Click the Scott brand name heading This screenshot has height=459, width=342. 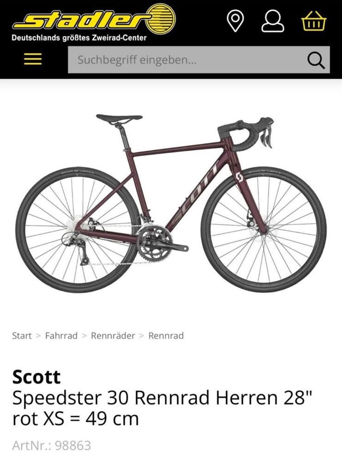click(x=36, y=377)
